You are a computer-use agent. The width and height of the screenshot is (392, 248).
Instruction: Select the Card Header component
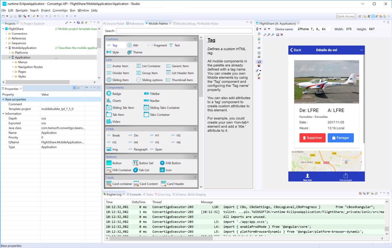[172, 184]
